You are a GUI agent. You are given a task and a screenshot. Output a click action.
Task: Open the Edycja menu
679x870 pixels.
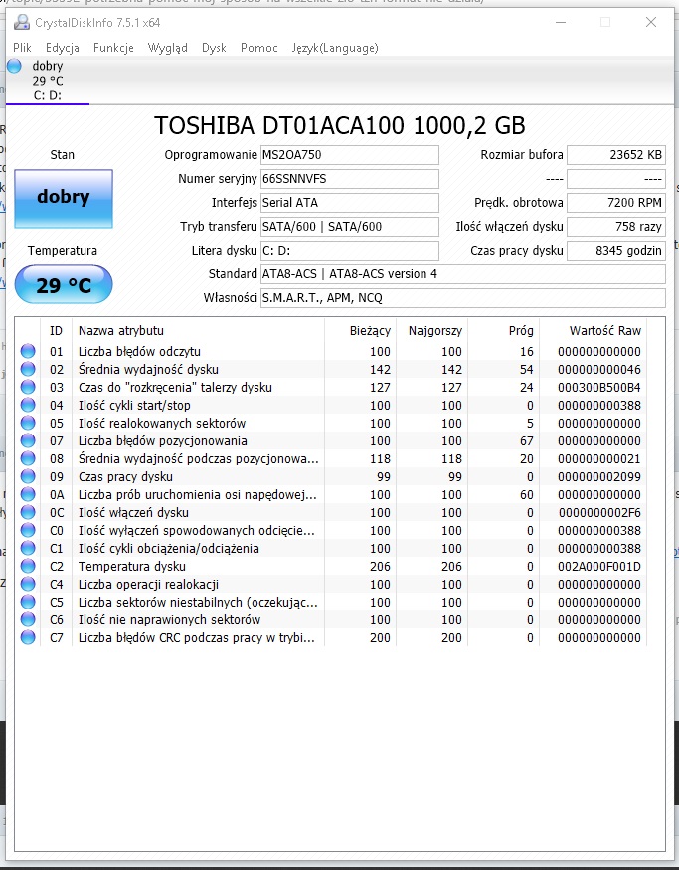pos(62,48)
